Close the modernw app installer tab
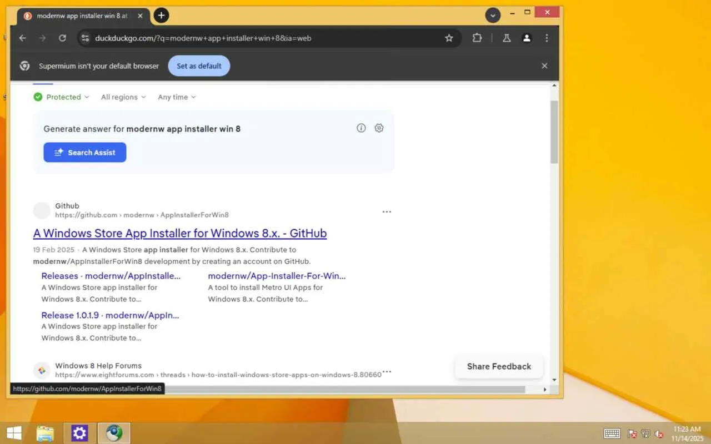This screenshot has width=711, height=444. [x=141, y=16]
